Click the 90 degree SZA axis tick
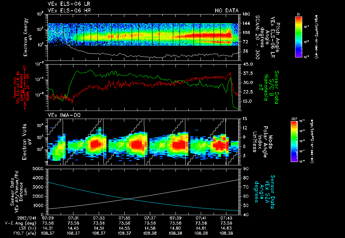 coord(246,169)
